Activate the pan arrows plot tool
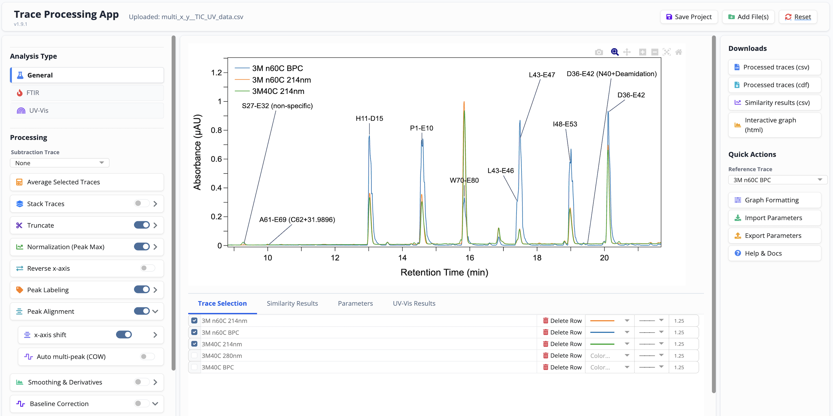 [627, 52]
